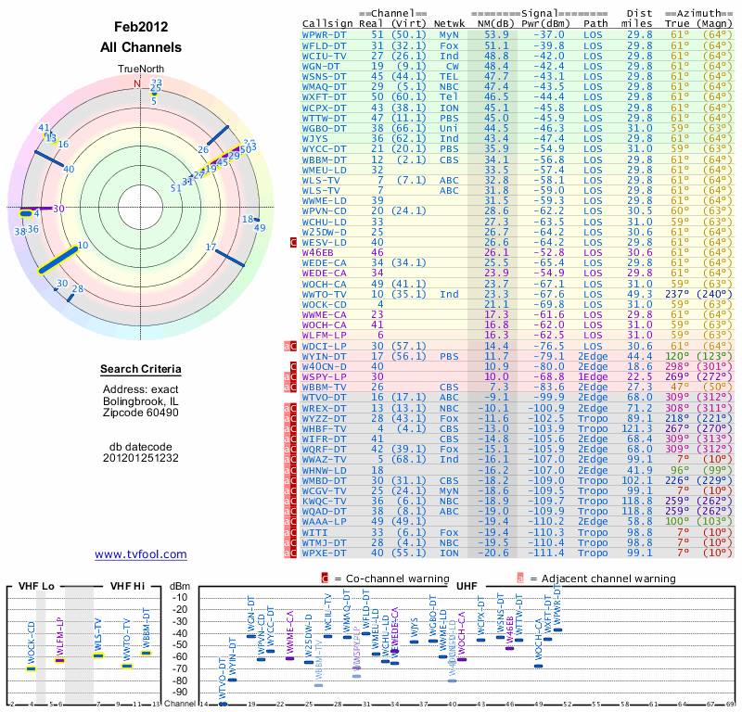Click WLS-TV signal marker in VHF Hi chart

coord(98,655)
